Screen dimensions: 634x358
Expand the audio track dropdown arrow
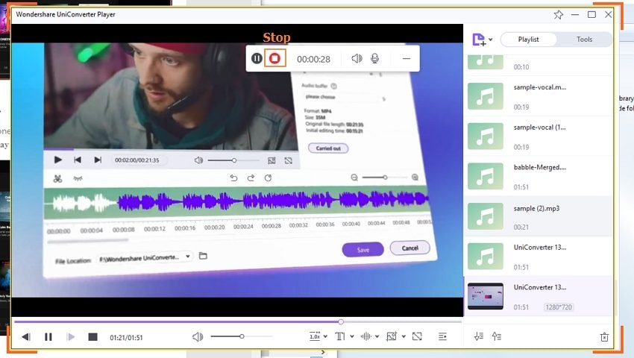(x=377, y=336)
